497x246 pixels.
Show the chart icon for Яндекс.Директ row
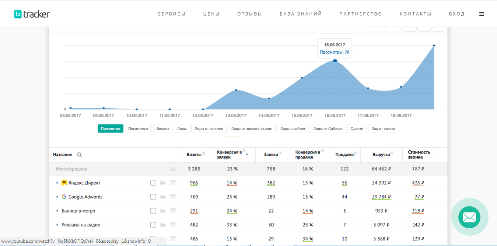(163, 183)
